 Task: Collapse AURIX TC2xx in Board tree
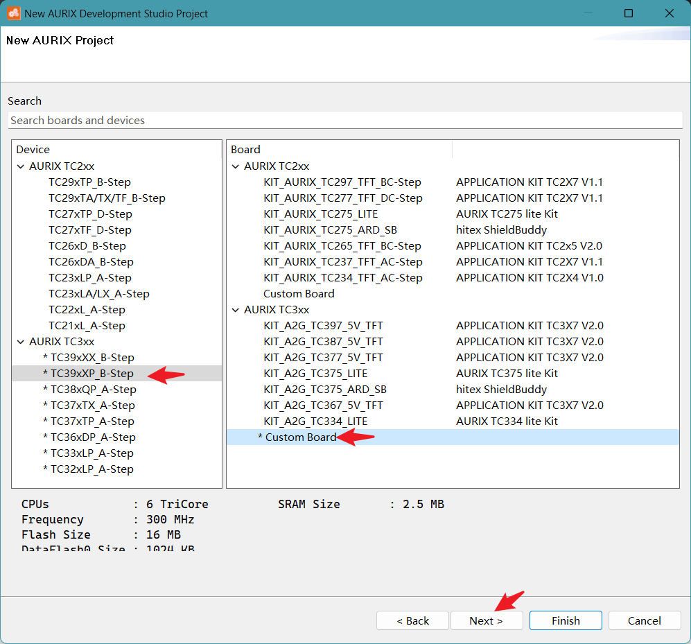236,166
